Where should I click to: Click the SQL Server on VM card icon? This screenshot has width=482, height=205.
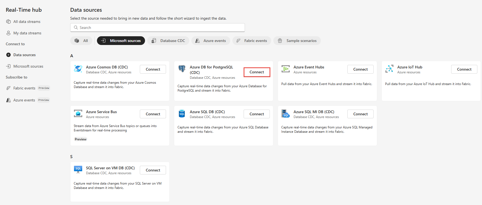pyautogui.click(x=78, y=169)
